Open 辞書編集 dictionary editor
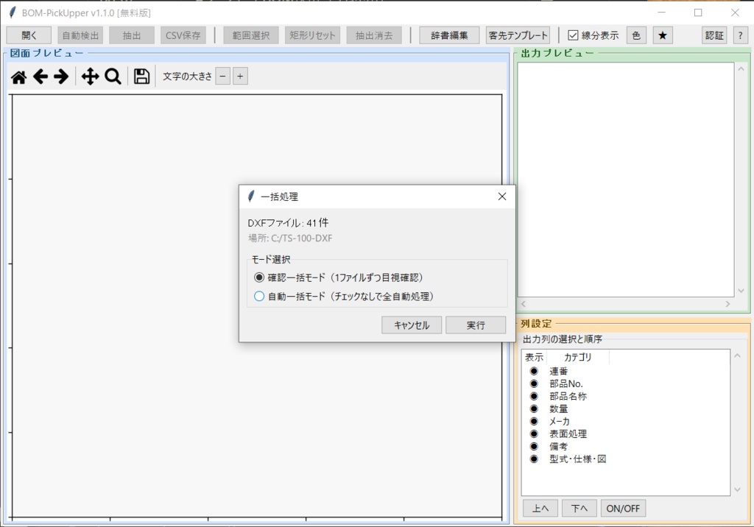This screenshot has width=754, height=527. (x=449, y=35)
